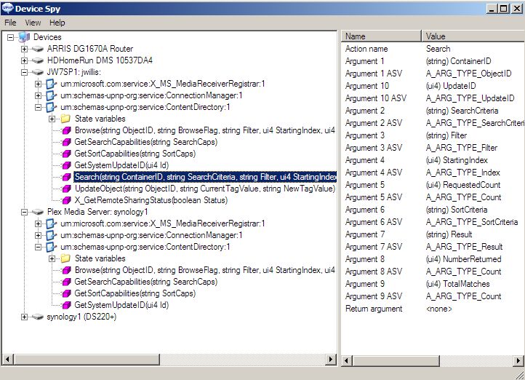Select UpdateObject(string ObjectID...) action
Screen dimensions: 525x380
[205, 189]
